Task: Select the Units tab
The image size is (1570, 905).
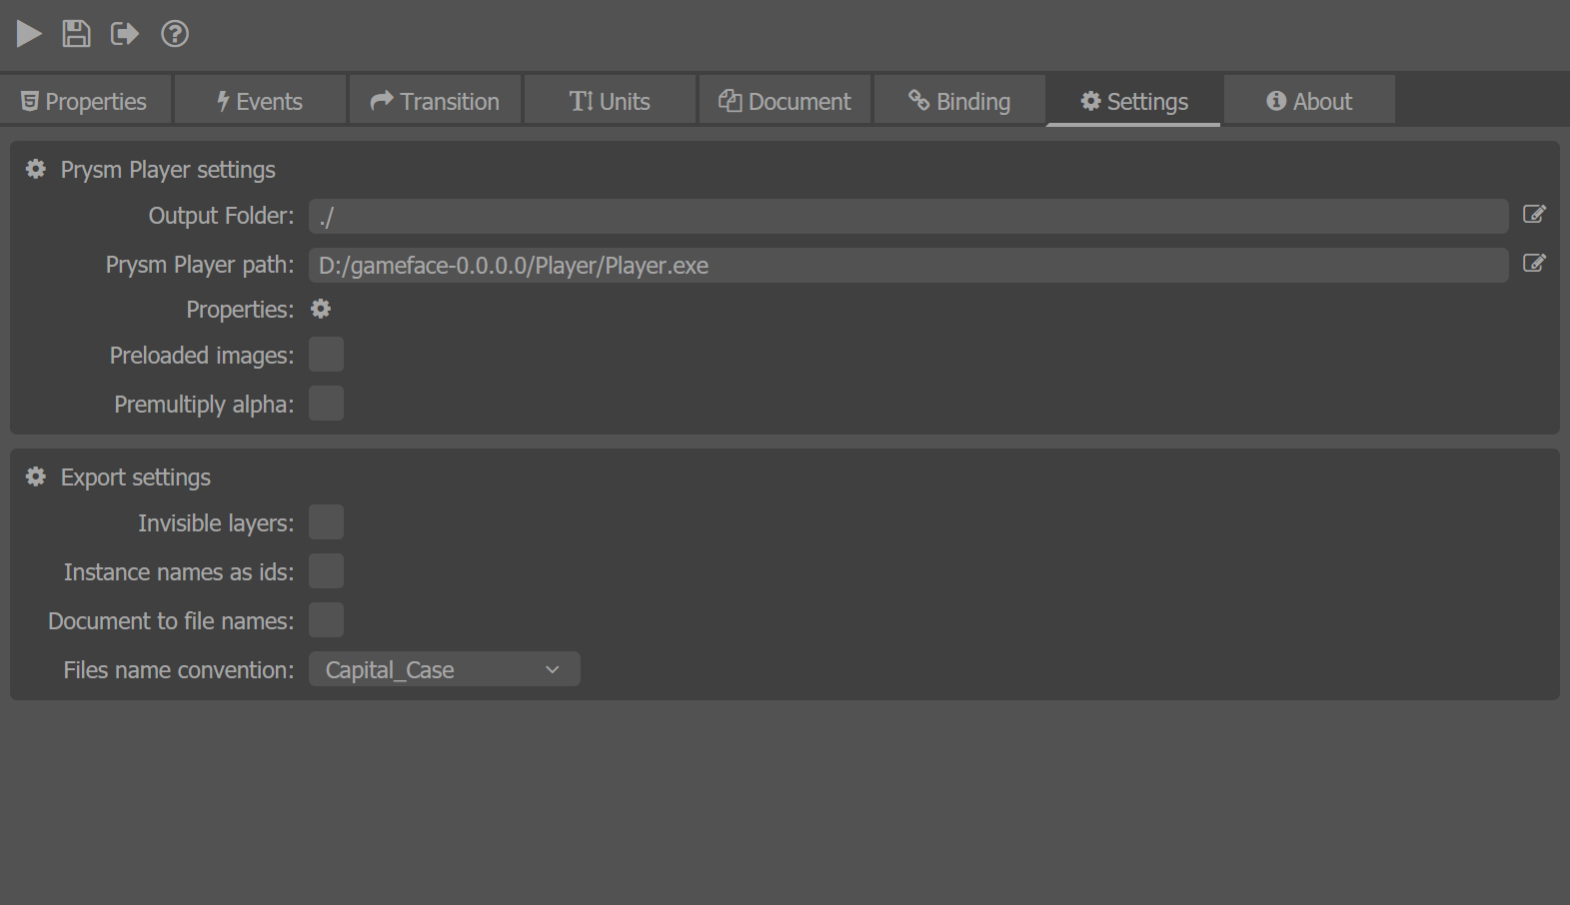Action: coord(610,101)
